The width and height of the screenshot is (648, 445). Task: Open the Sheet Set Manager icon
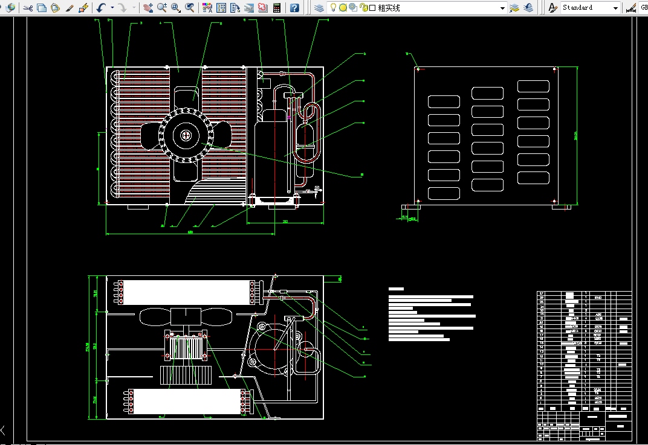coord(249,7)
